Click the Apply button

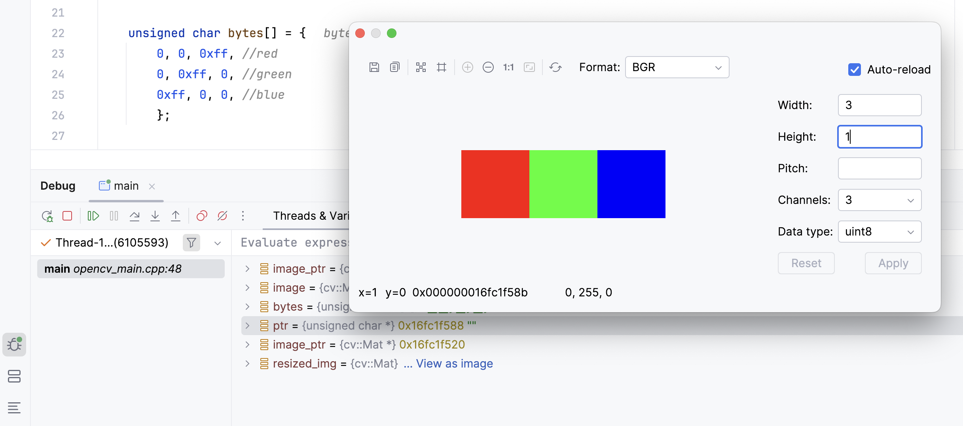pyautogui.click(x=893, y=263)
